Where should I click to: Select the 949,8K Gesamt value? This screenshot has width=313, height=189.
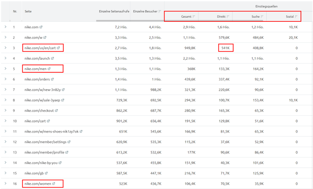(190, 48)
